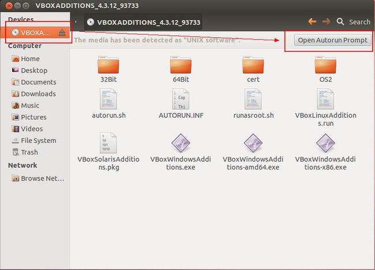Click the 'autorun.sh' file name
Viewport: 375px width, 270px height.
pos(108,115)
